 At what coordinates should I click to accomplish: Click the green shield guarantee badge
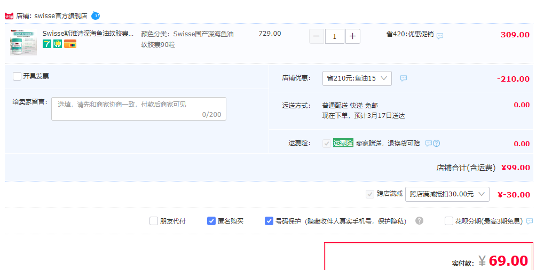pyautogui.click(x=58, y=44)
